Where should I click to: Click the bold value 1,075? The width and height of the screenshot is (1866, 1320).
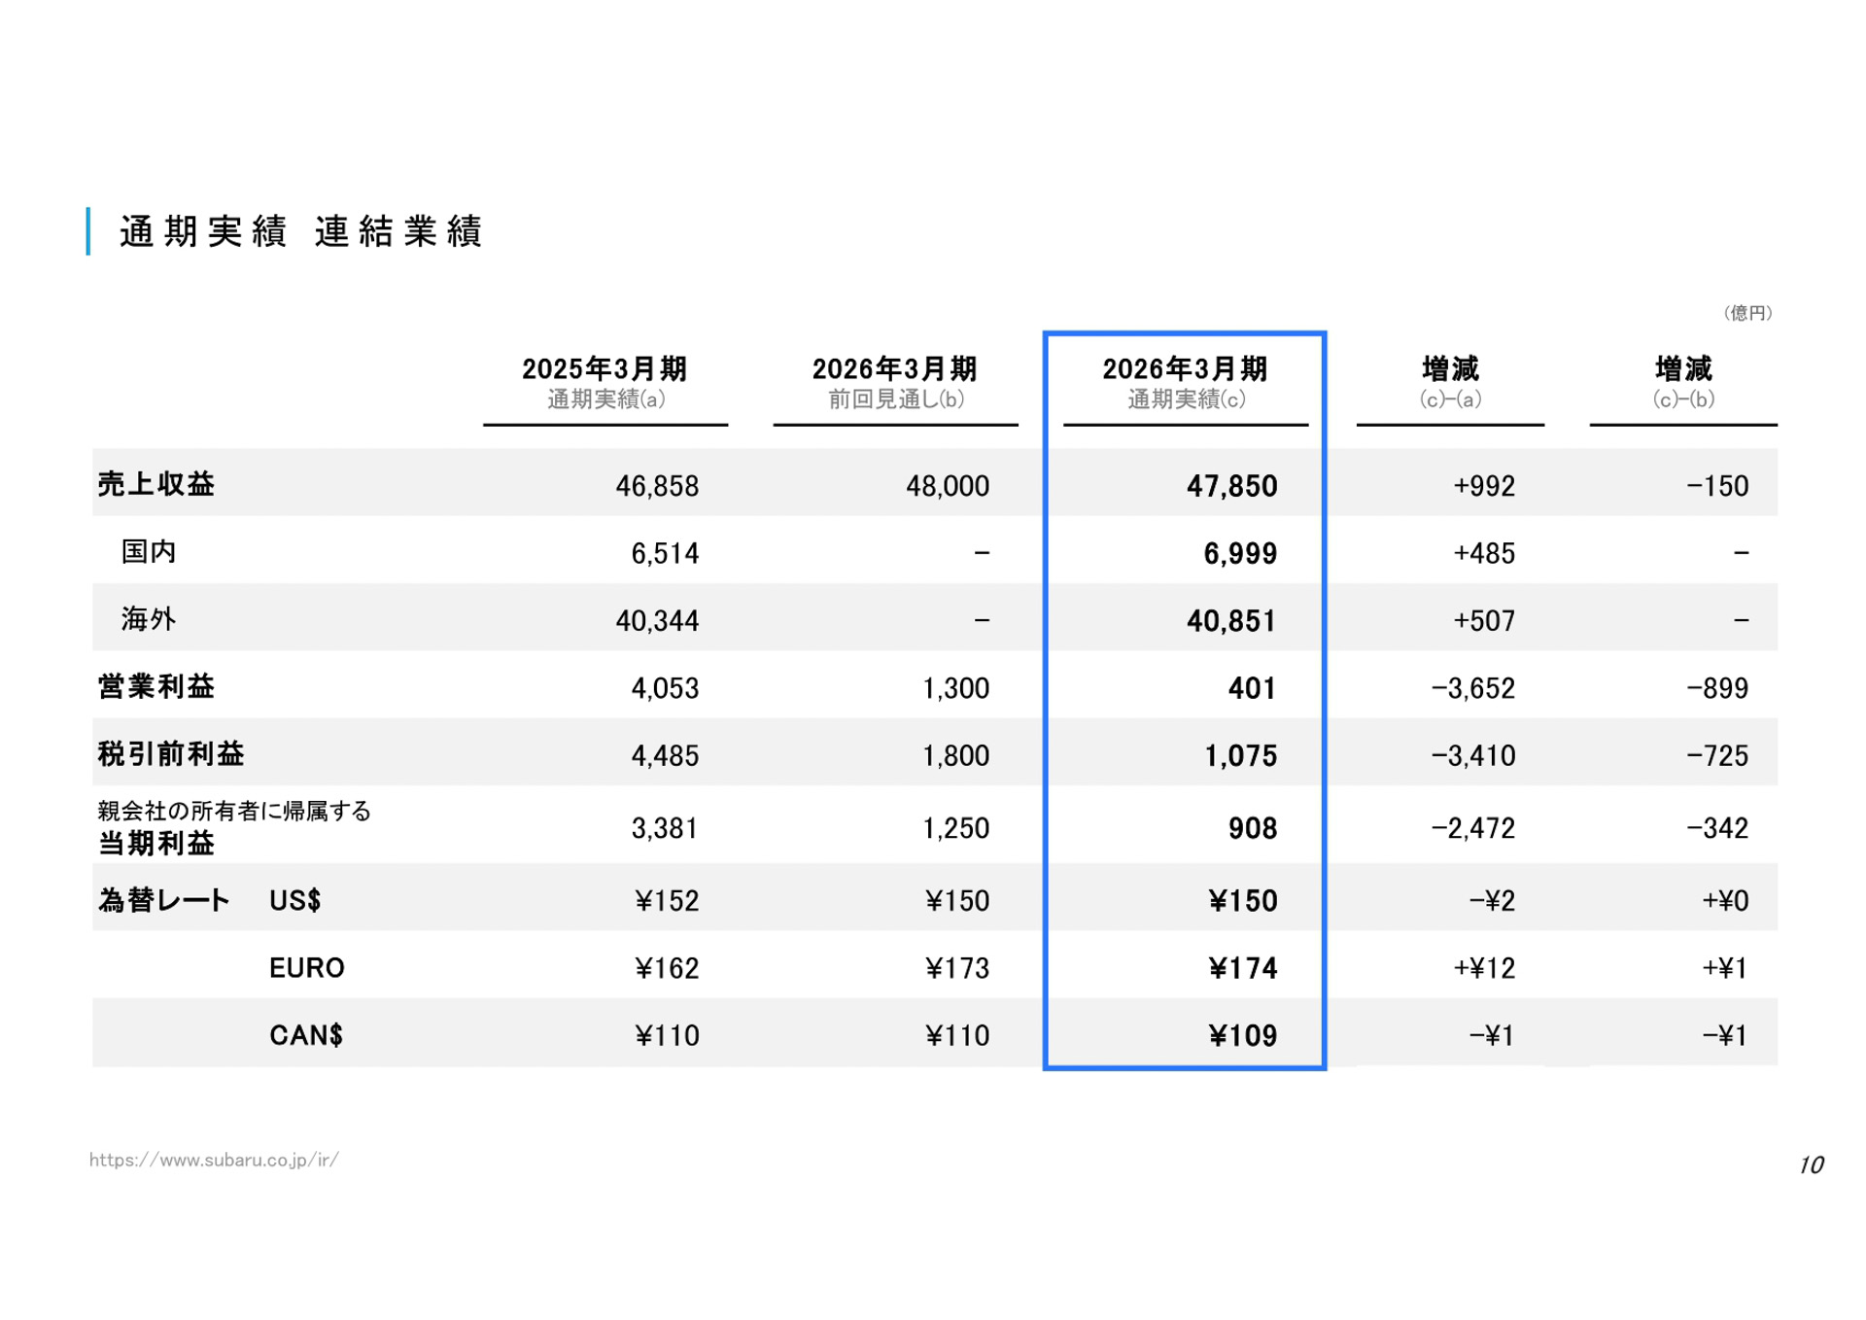[x=1240, y=756]
